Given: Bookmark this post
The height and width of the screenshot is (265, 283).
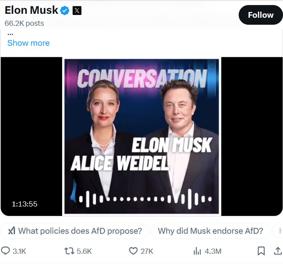Looking at the screenshot, I should point(261,251).
